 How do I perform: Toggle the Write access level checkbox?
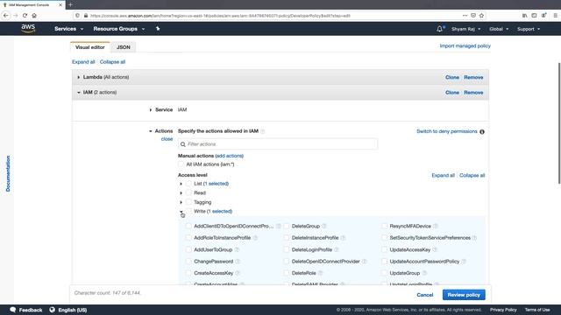[188, 212]
